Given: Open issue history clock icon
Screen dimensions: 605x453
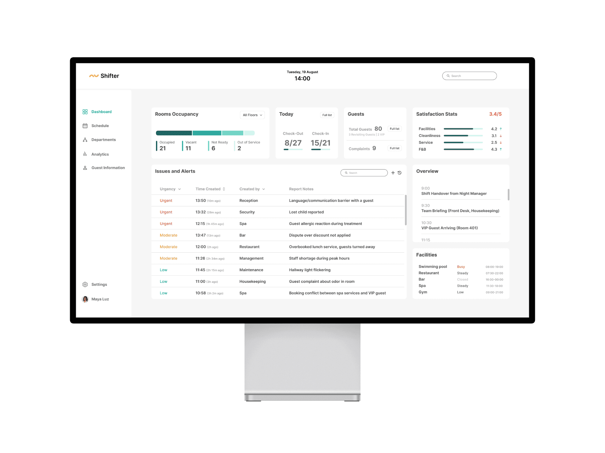Looking at the screenshot, I should [x=400, y=173].
